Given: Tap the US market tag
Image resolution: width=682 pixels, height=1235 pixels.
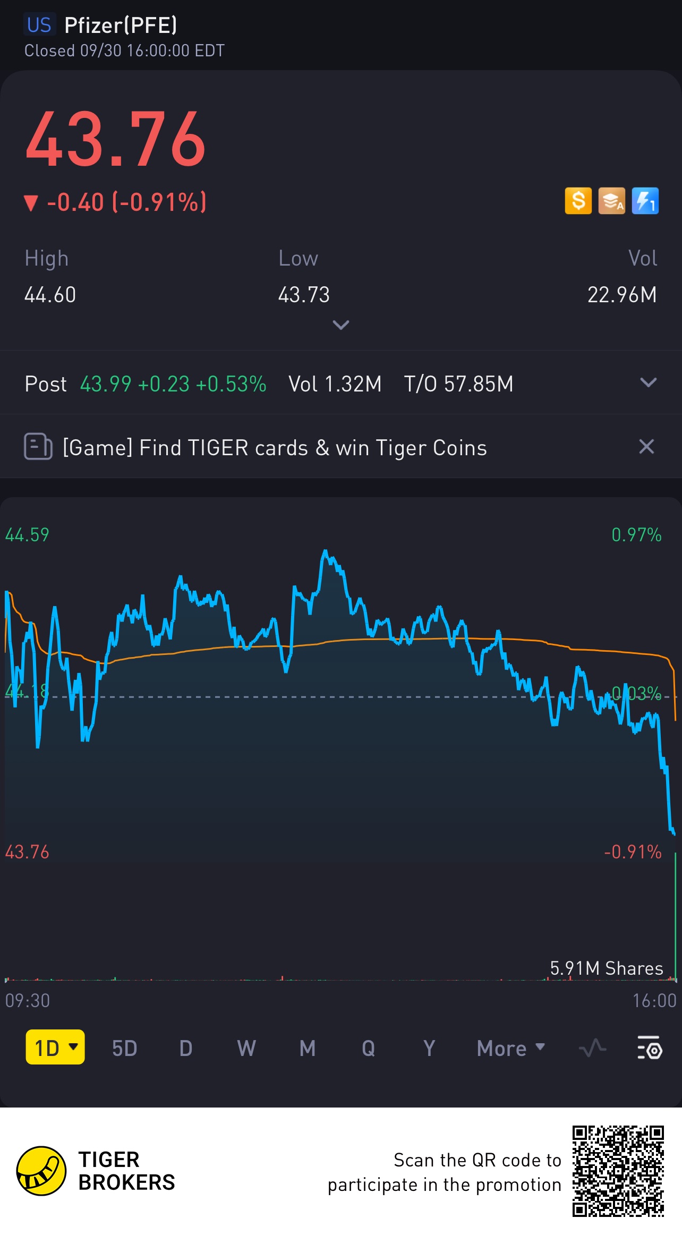Looking at the screenshot, I should click(x=39, y=25).
